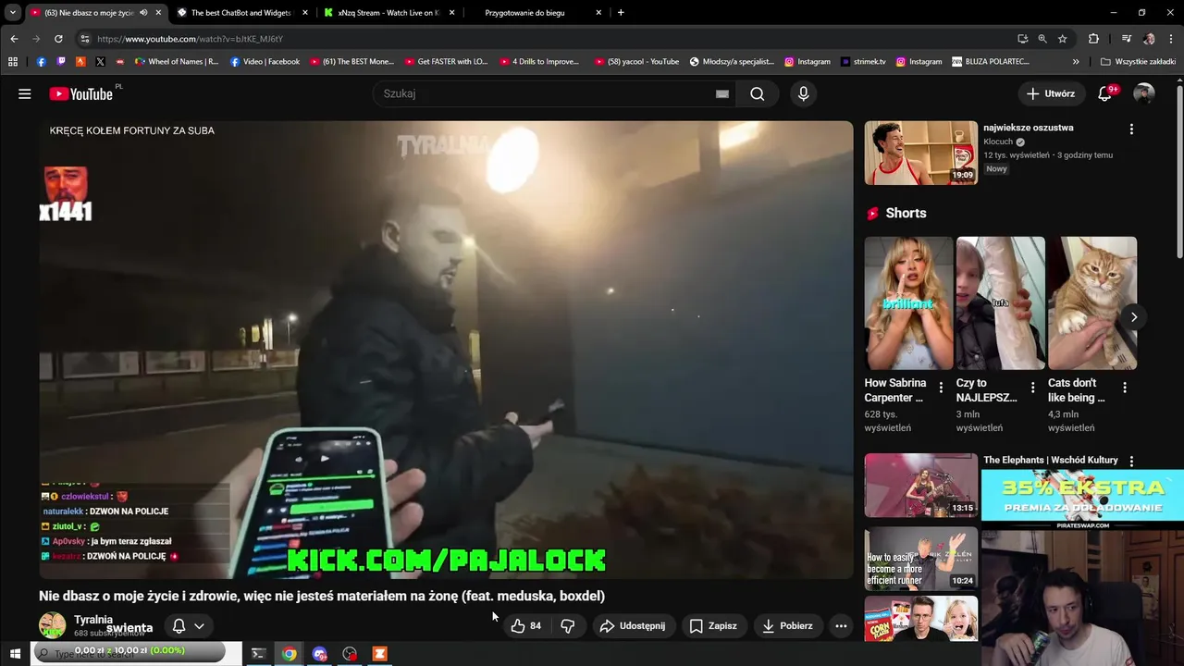This screenshot has height=666, width=1184.
Task: Open options for najwieksze oszustwa video
Action: (x=1131, y=129)
